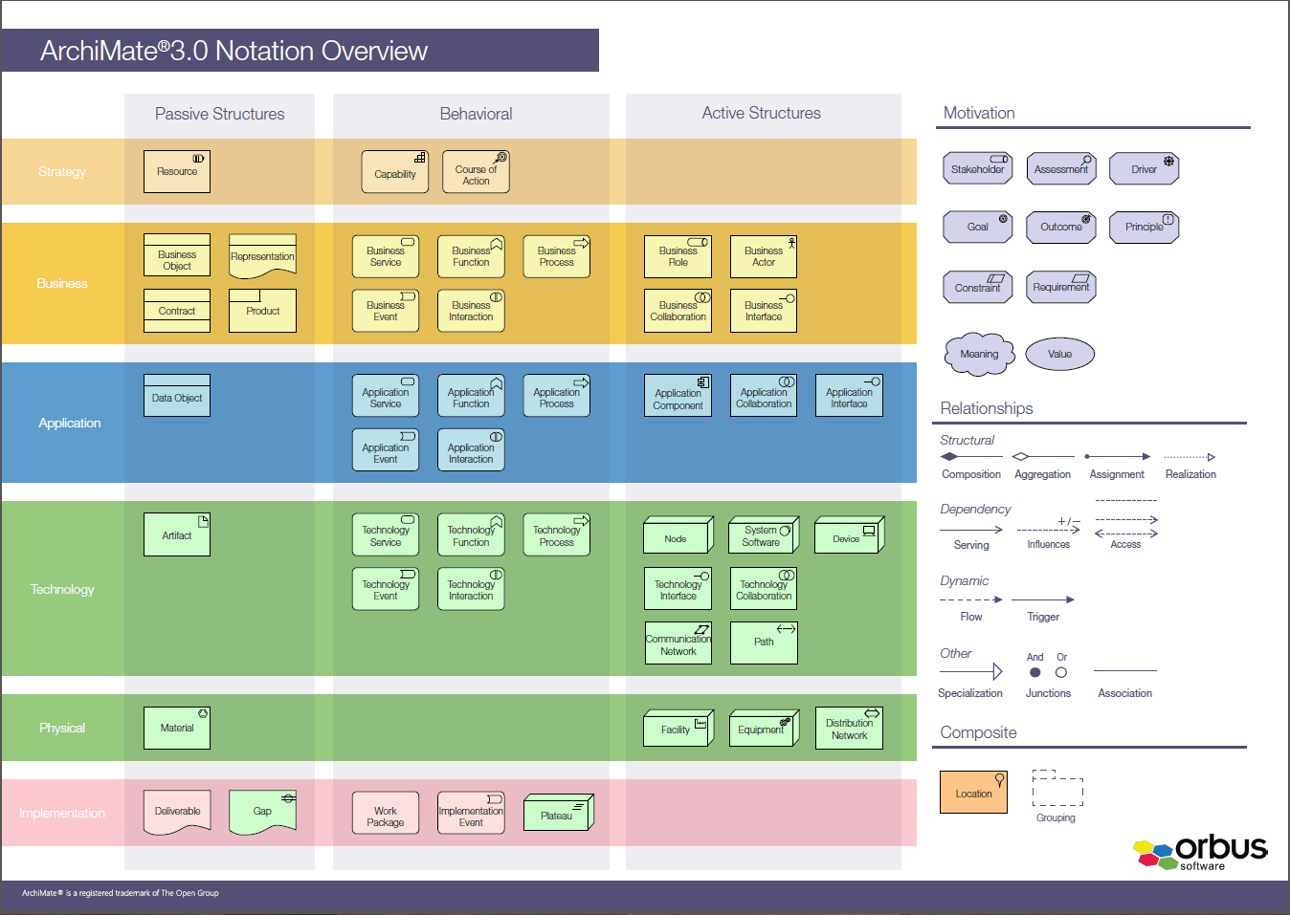Select the Technology Interface box
The image size is (1290, 915).
coord(678,589)
